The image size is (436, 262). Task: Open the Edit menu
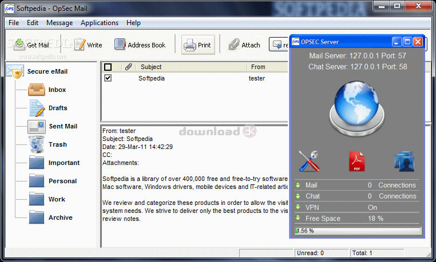(33, 23)
